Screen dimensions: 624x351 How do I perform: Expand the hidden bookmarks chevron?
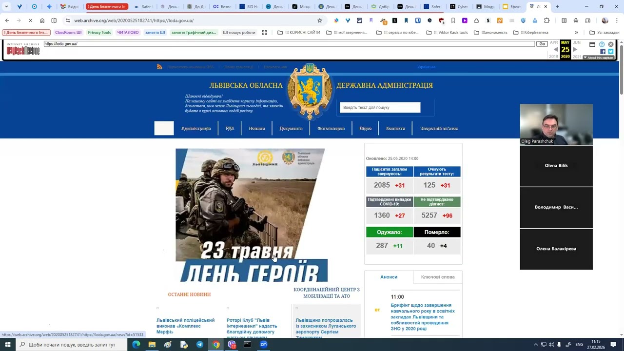coord(576,33)
